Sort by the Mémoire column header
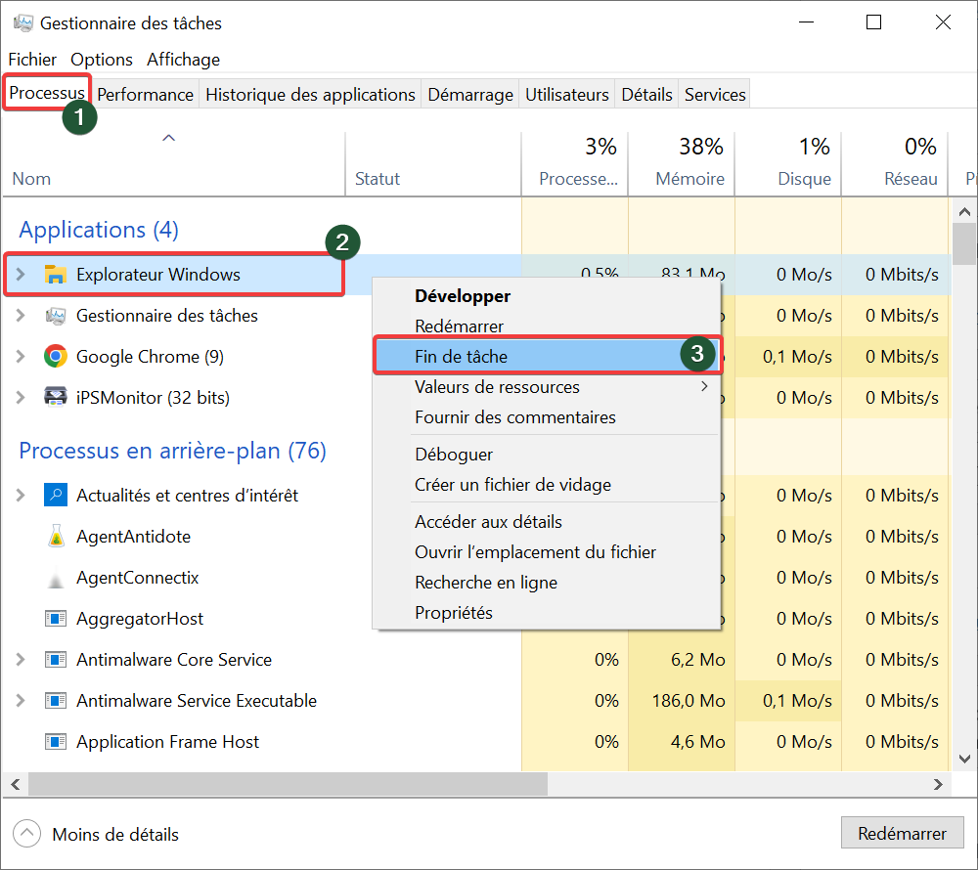This screenshot has width=978, height=870. 681,164
